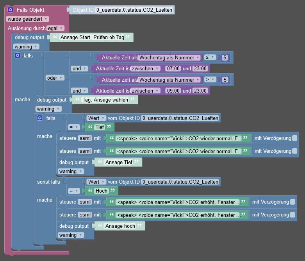Image resolution: width=305 pixels, height=261 pixels.
Task: Edit first 'CO2 wieder normal' speak text
Action: pos(179,138)
